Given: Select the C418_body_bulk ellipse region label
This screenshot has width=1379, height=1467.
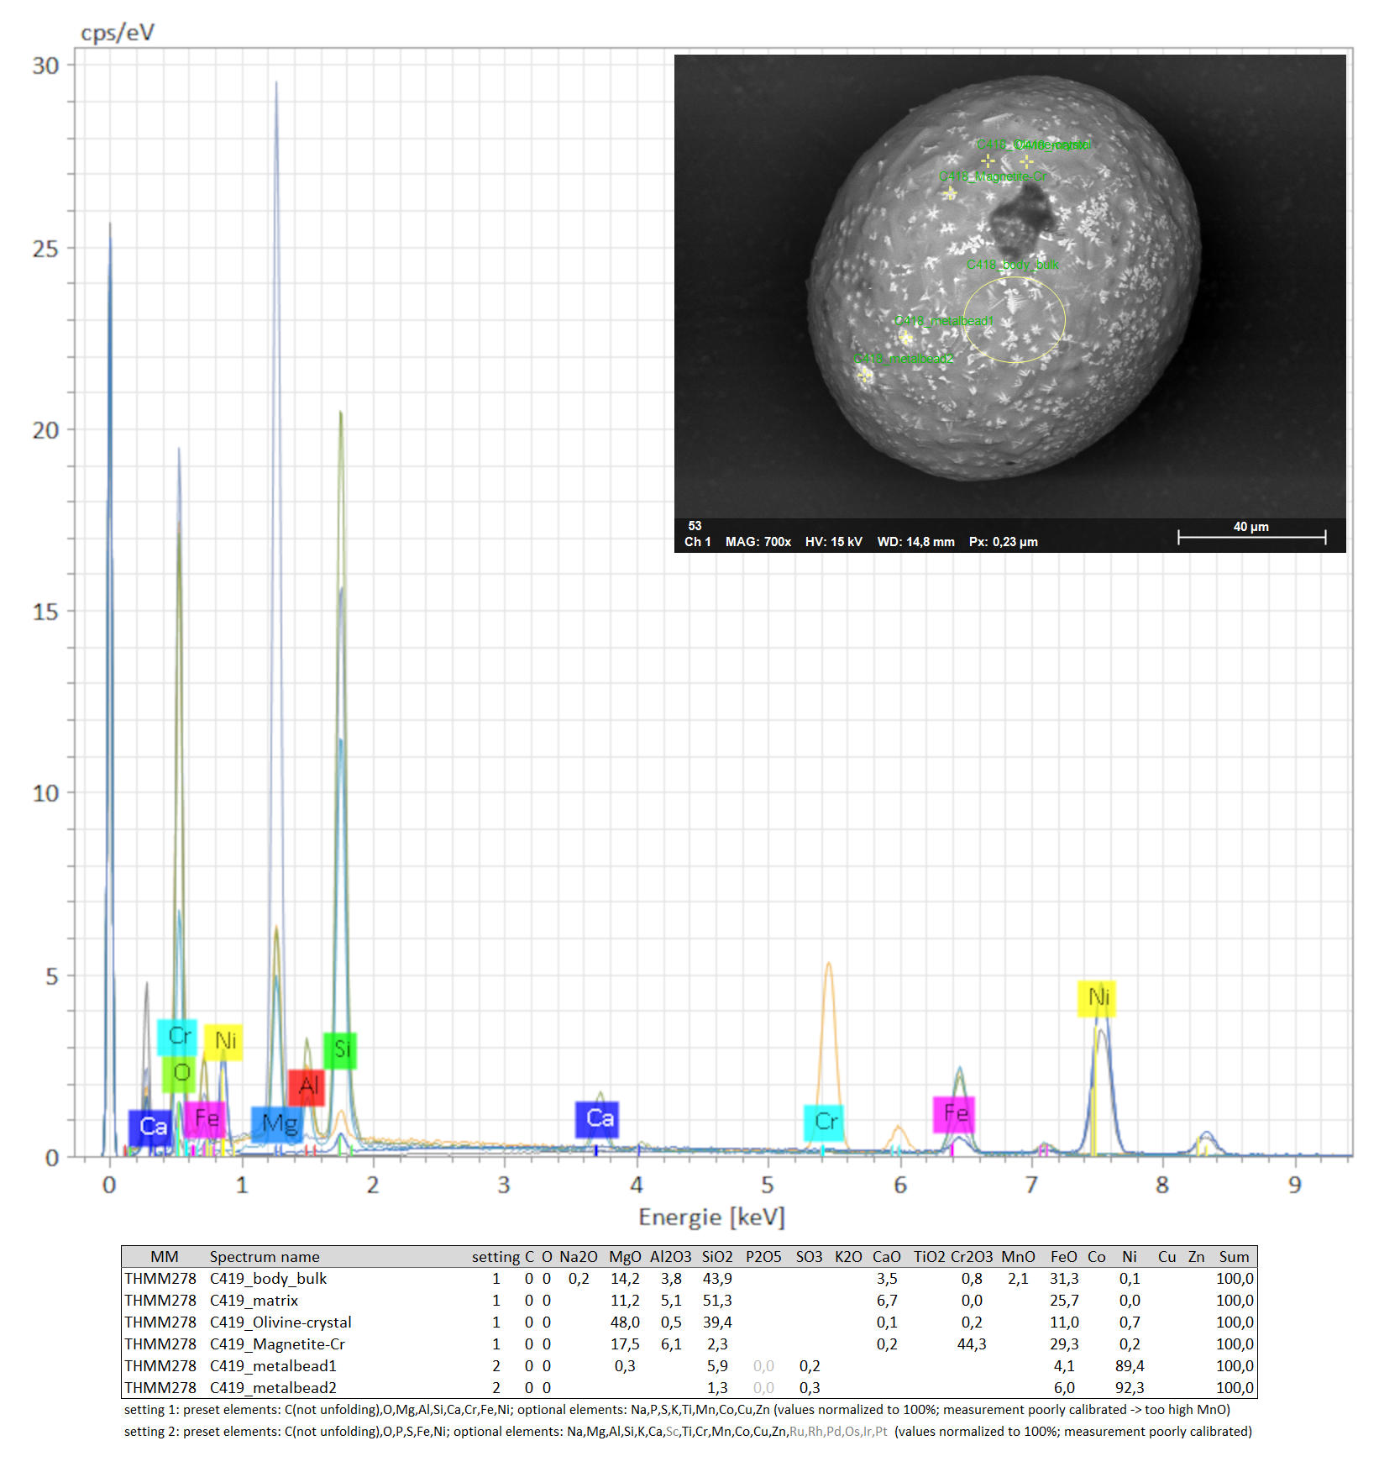Looking at the screenshot, I should pos(1012,265).
